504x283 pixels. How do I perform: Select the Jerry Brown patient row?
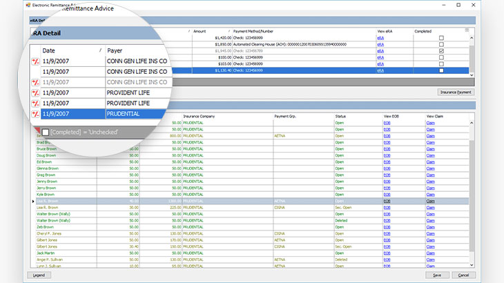[252, 188]
